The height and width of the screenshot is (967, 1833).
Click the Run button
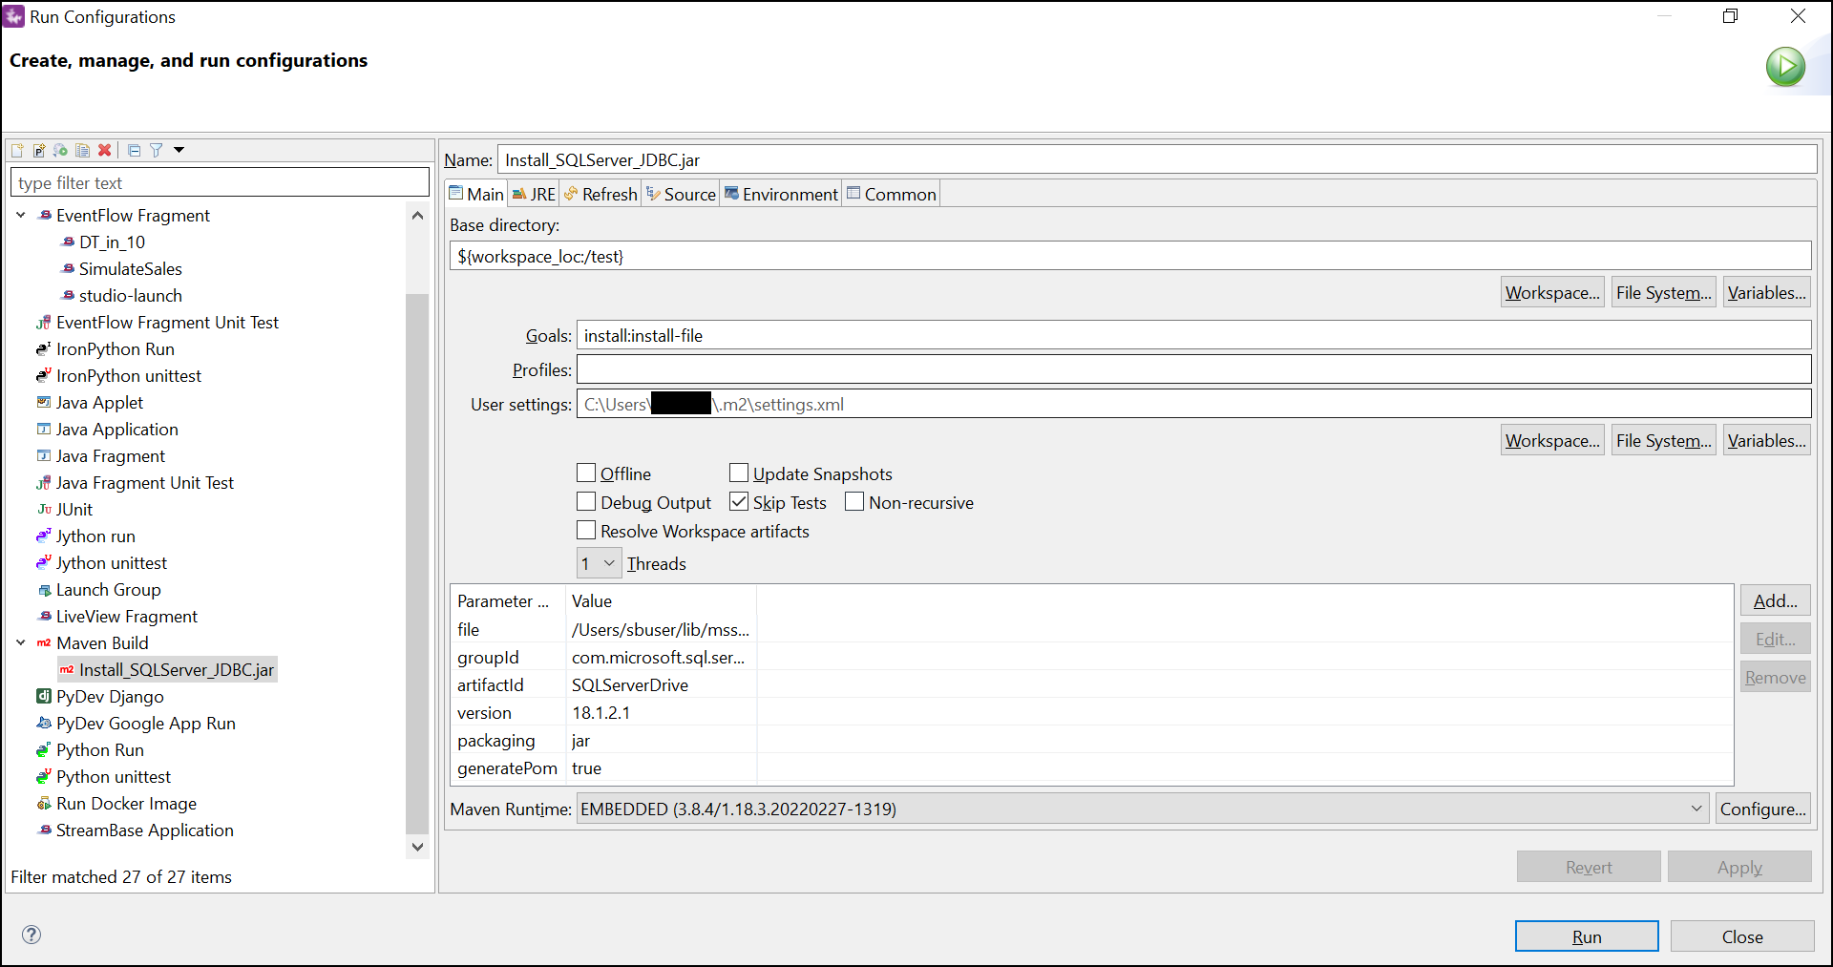1587,936
